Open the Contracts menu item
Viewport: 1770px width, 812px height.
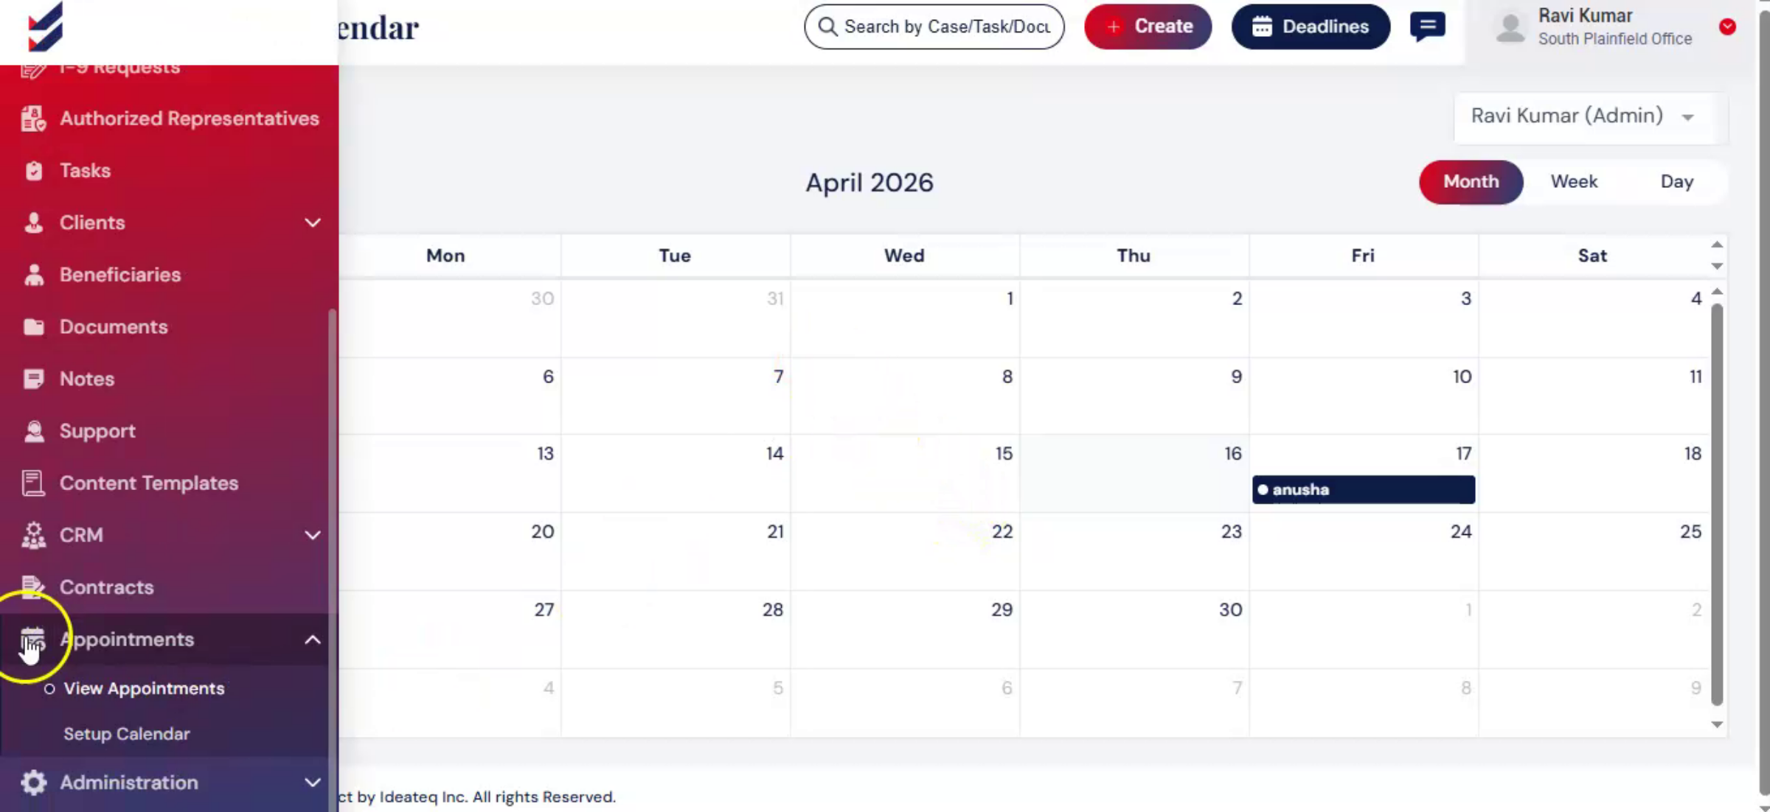107,587
